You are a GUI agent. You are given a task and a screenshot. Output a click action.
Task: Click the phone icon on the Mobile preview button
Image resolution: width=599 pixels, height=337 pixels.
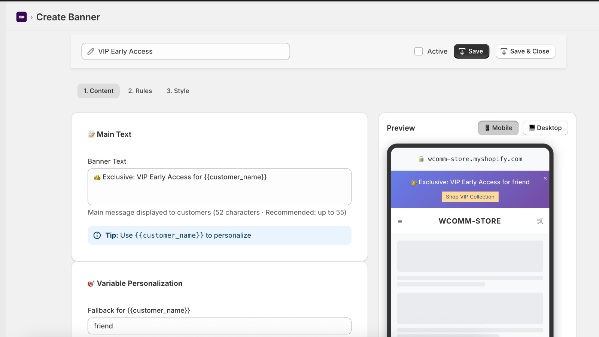click(487, 128)
